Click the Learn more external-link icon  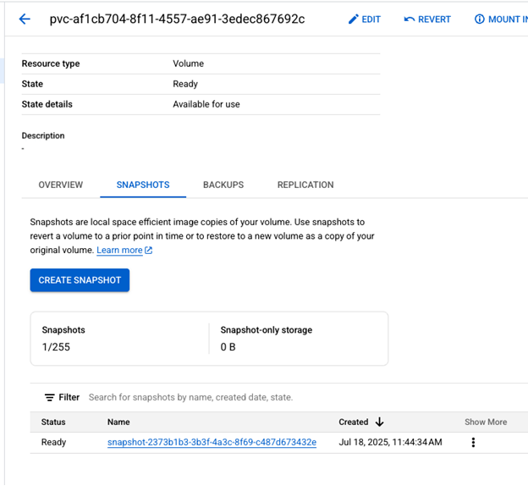pos(149,251)
